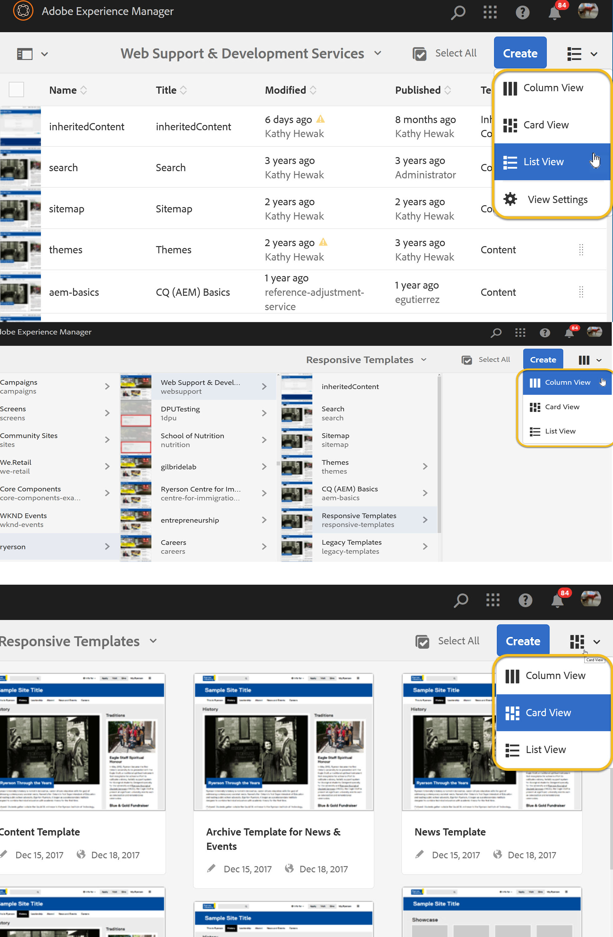The height and width of the screenshot is (937, 613).
Task: Click the CQ (AEM) Basics title cell
Action: [193, 292]
